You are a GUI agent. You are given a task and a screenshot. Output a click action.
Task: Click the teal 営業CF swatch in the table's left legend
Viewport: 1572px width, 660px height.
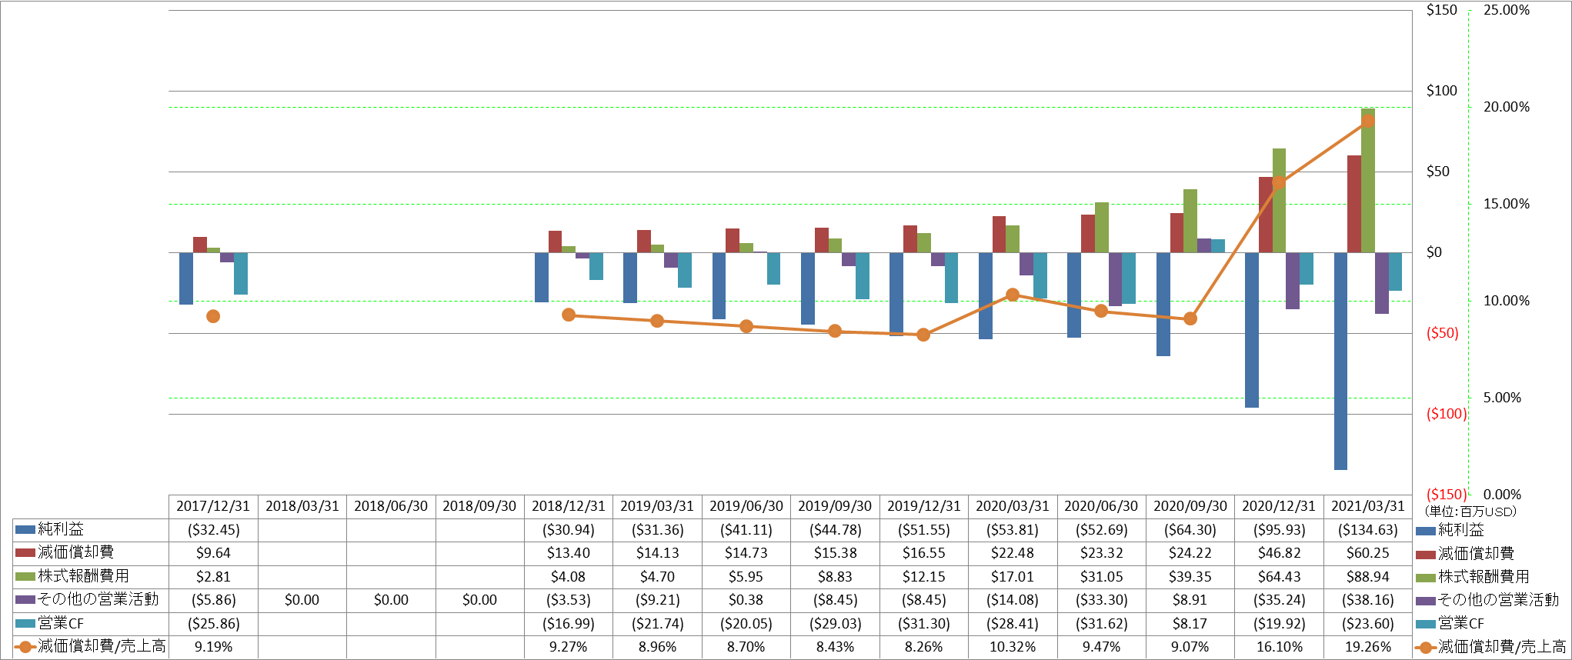click(x=25, y=623)
